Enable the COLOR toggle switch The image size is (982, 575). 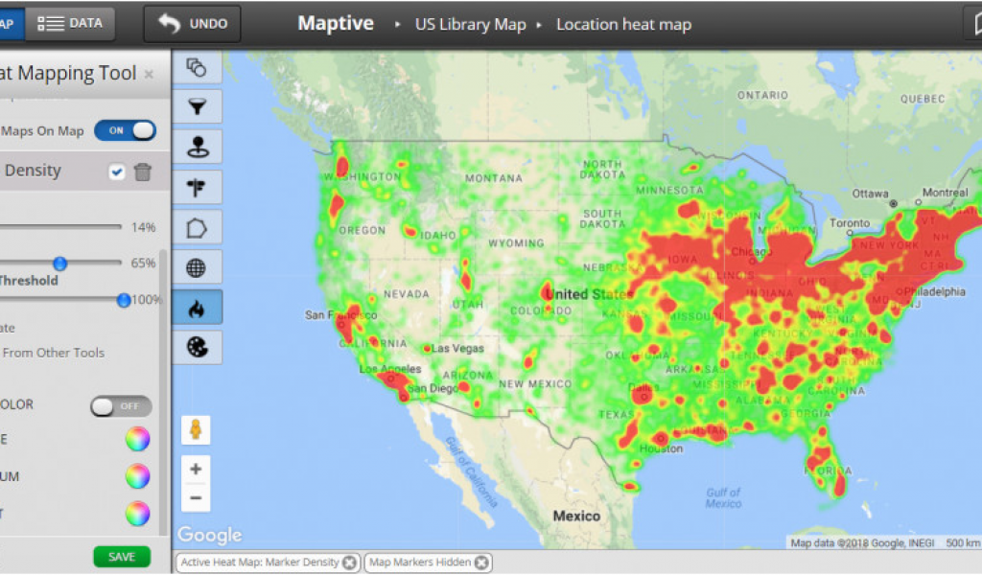coord(121,406)
